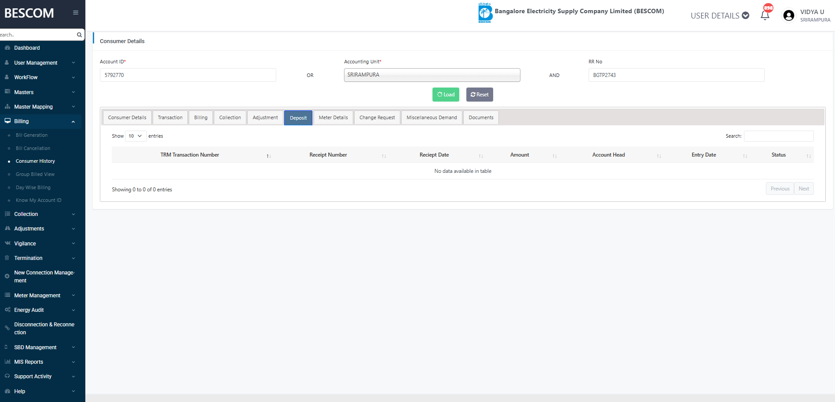Click the BESCOM company logo

pos(485,13)
